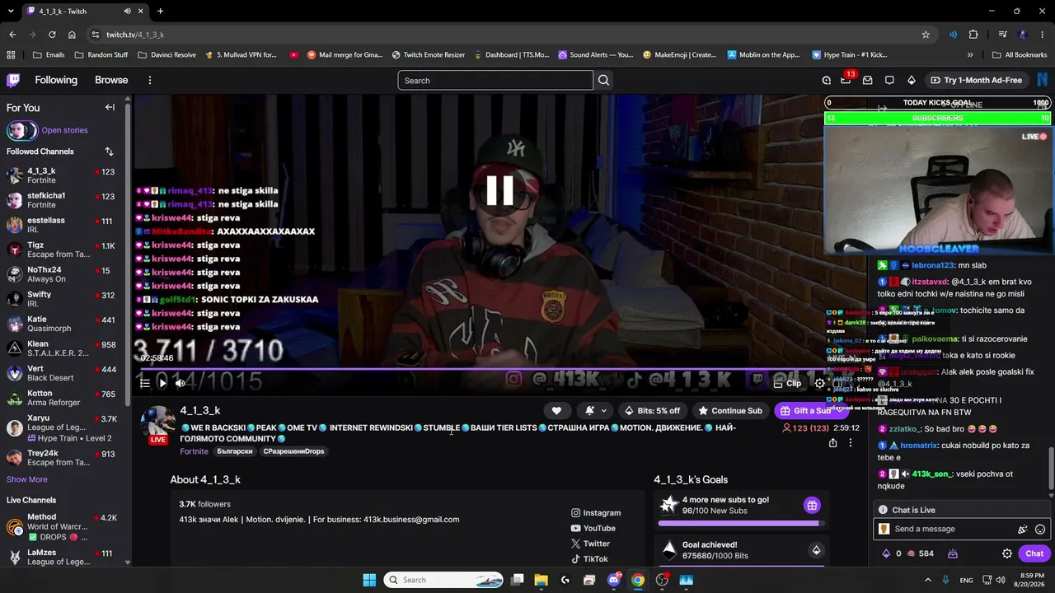1055x593 pixels.
Task: Open the emote picker smiley
Action: [1040, 529]
